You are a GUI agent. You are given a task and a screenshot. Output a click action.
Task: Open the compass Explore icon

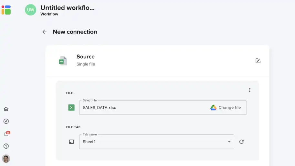click(x=6, y=121)
